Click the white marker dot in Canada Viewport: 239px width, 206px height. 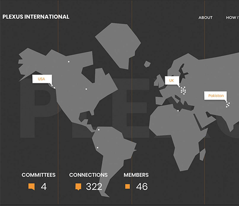(x=68, y=62)
